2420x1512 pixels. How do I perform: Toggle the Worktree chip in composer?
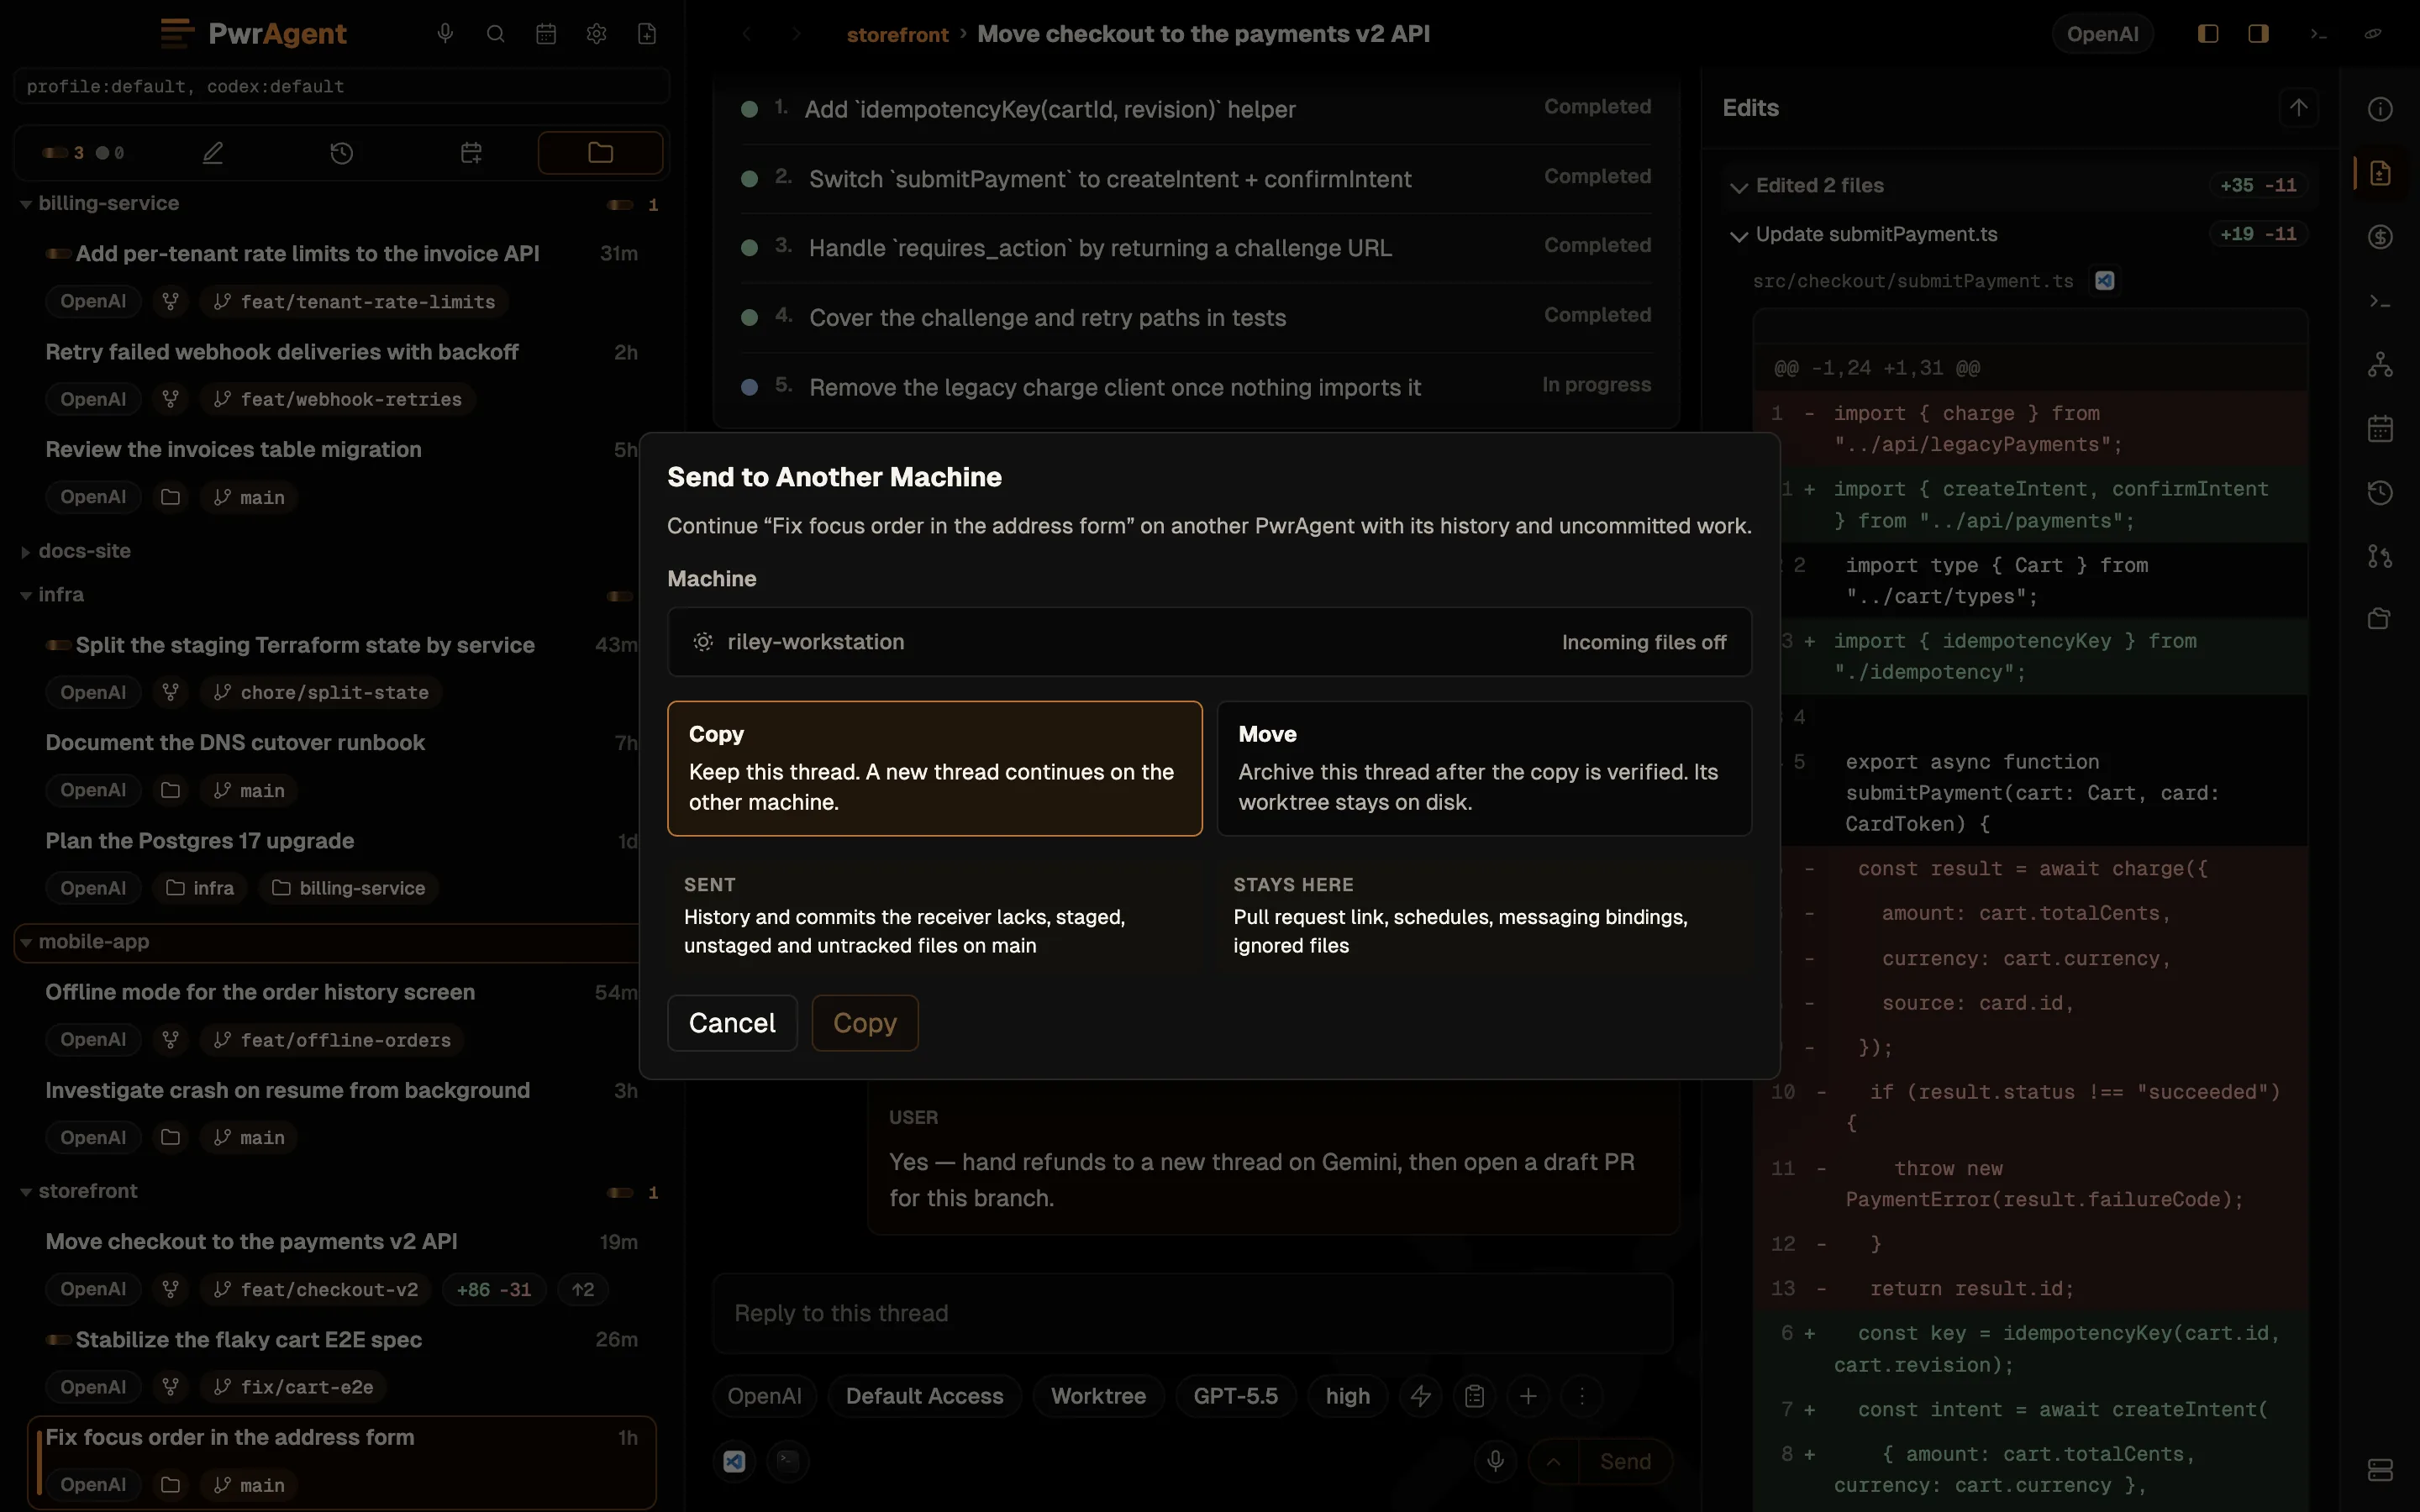click(x=1098, y=1396)
